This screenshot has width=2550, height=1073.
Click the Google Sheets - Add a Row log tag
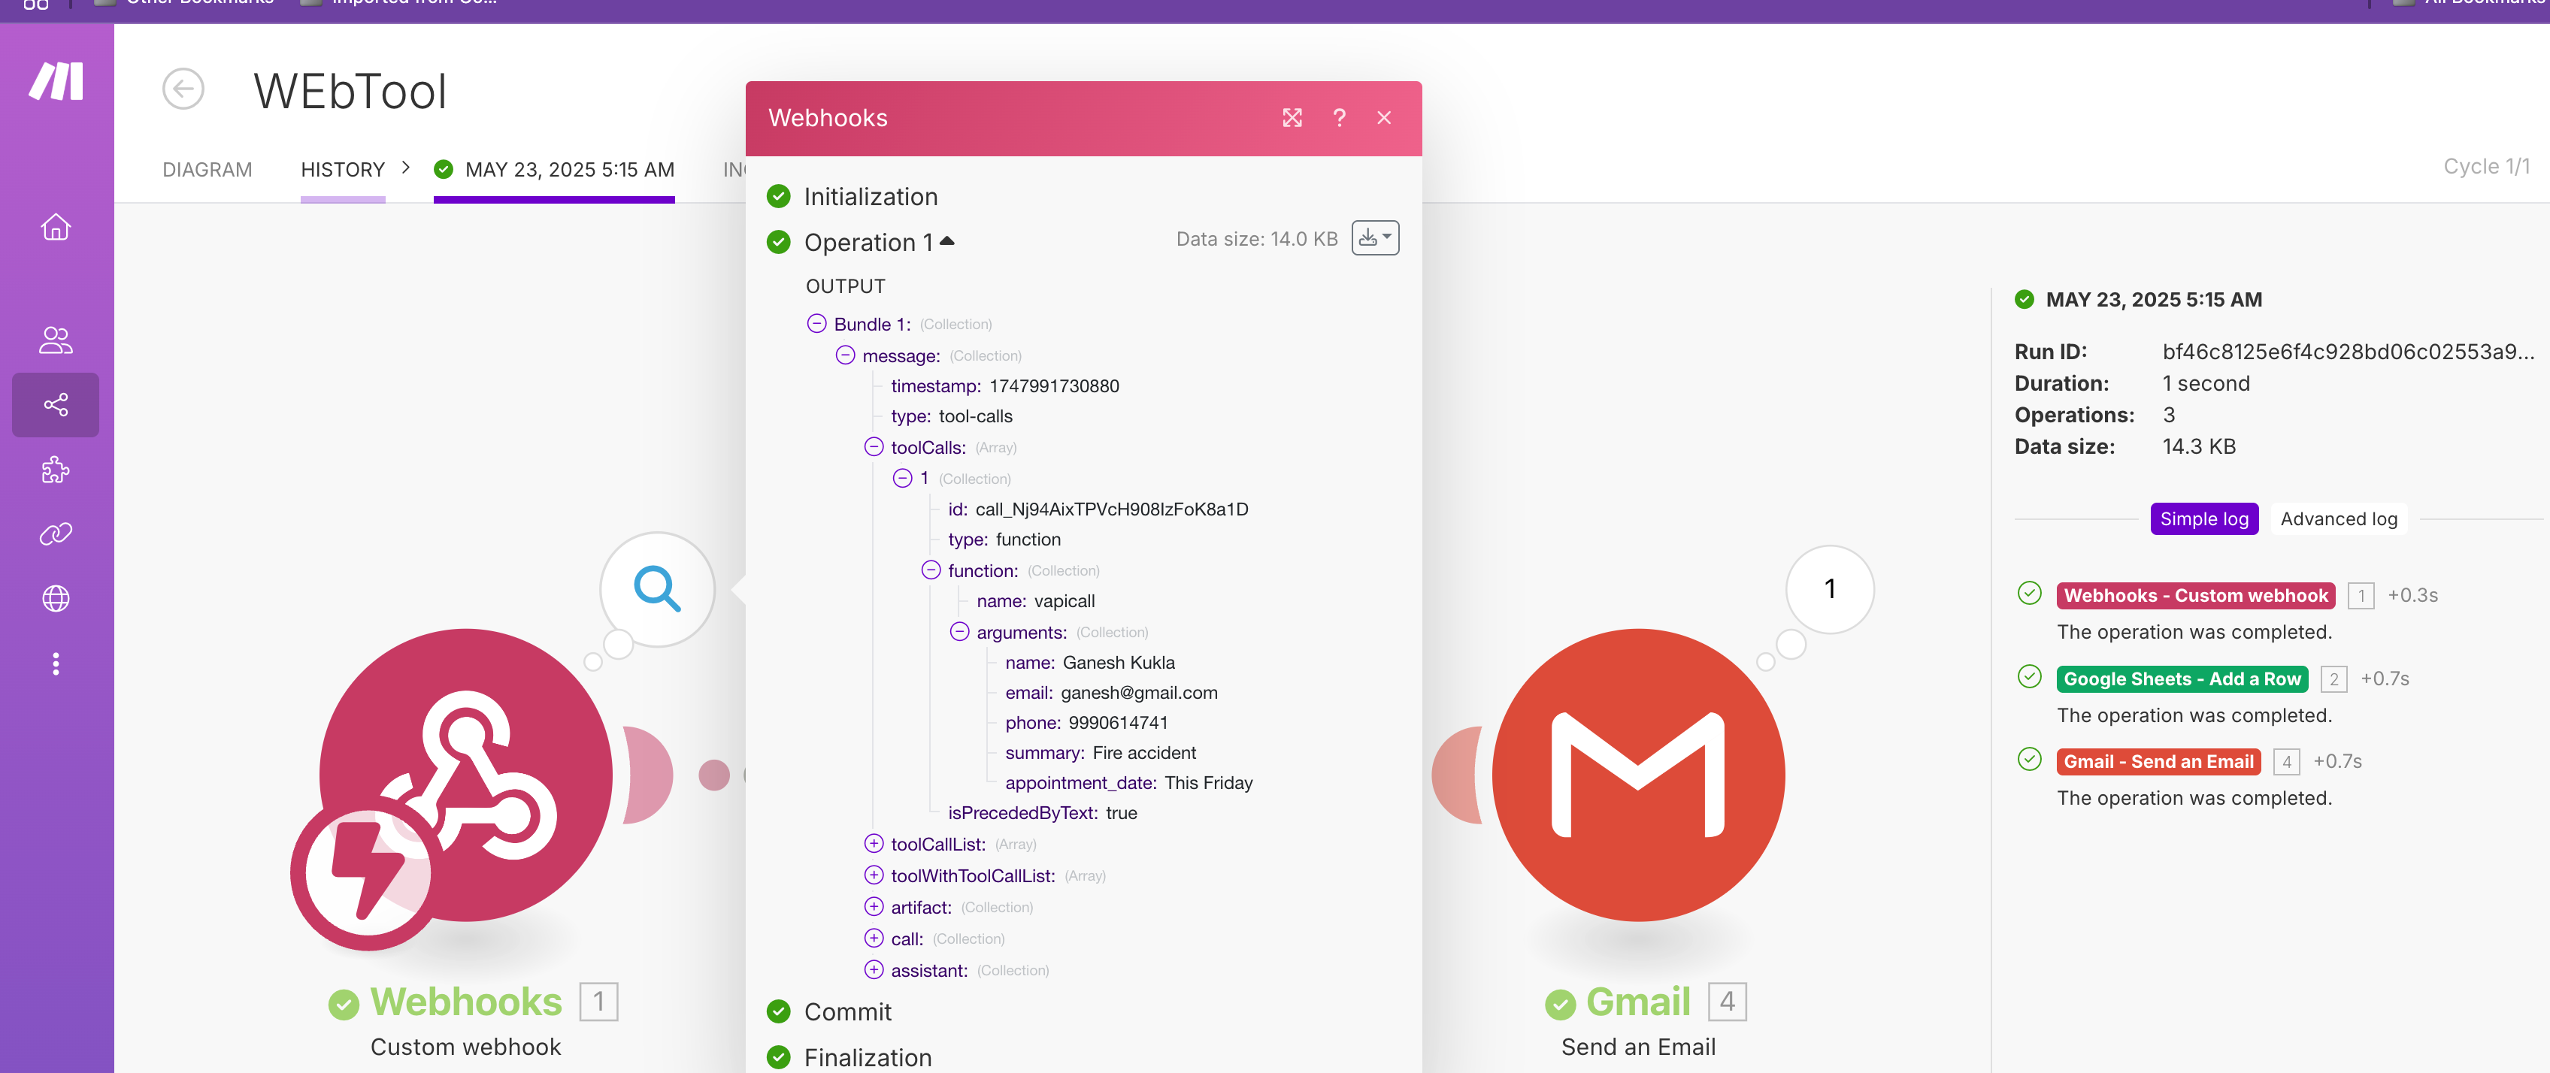pos(2182,678)
